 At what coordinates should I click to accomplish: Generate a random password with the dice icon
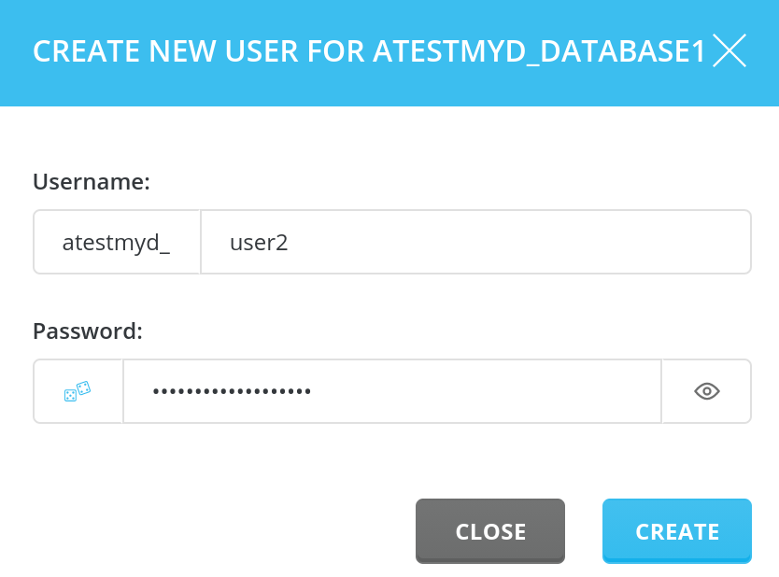[78, 391]
